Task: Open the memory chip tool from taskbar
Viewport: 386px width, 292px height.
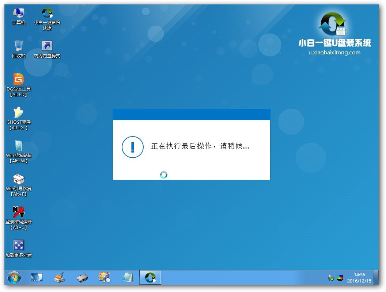Action: pyautogui.click(x=82, y=277)
